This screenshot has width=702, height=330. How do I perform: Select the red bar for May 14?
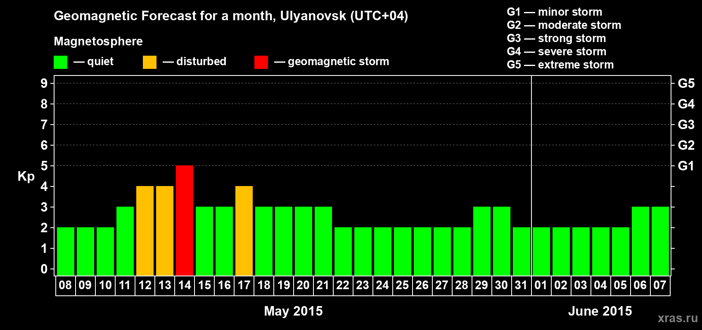point(185,220)
